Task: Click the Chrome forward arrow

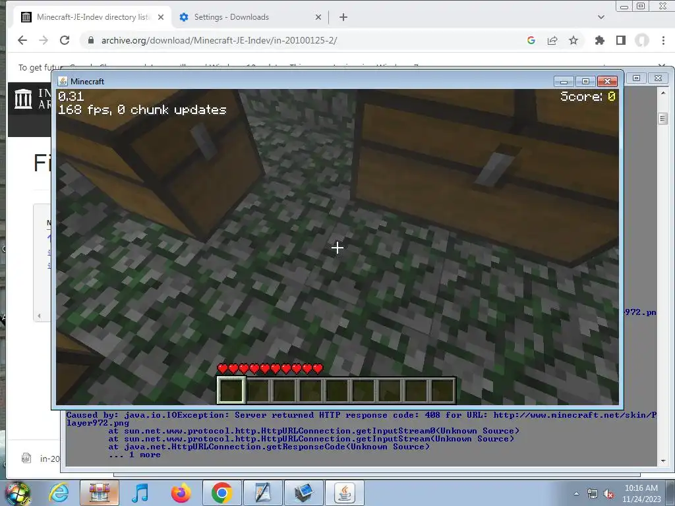Action: pyautogui.click(x=44, y=40)
